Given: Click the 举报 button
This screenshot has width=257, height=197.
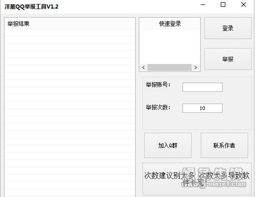Looking at the screenshot, I should coord(228,59).
